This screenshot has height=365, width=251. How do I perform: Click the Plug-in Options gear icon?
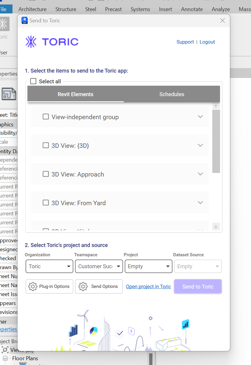point(33,286)
